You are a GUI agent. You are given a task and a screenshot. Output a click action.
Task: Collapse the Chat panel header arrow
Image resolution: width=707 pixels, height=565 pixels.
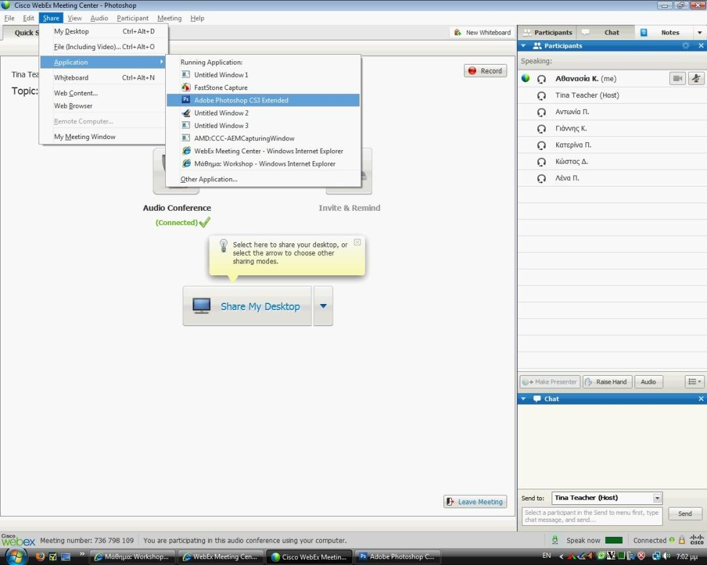click(524, 399)
